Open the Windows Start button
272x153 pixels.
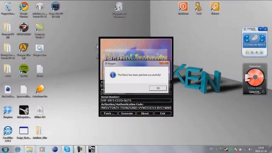pyautogui.click(x=5, y=149)
